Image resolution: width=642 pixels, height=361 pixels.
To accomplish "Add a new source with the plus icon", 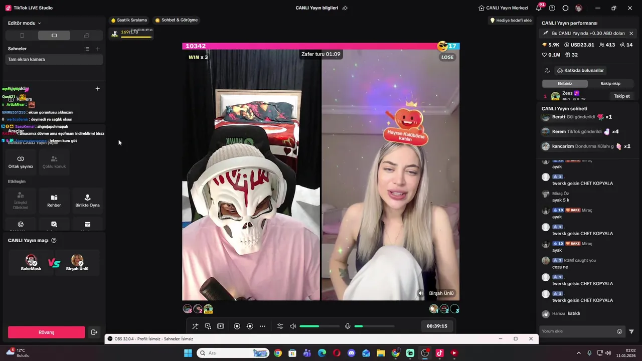I will [98, 89].
